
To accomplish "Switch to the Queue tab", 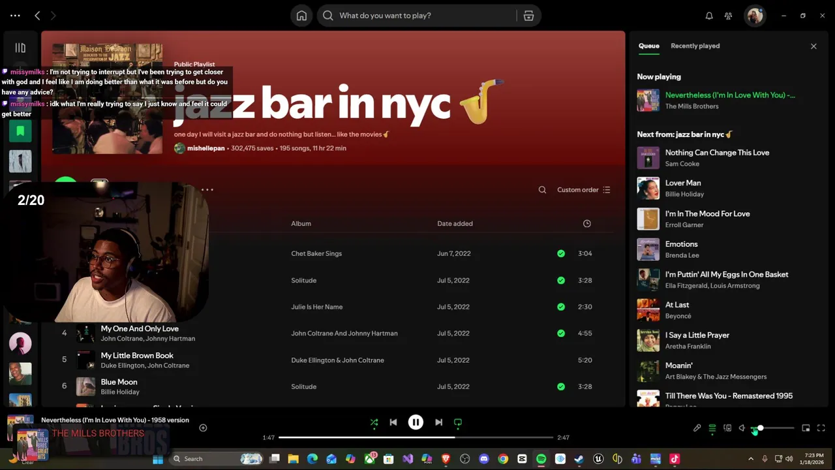I will pyautogui.click(x=648, y=46).
